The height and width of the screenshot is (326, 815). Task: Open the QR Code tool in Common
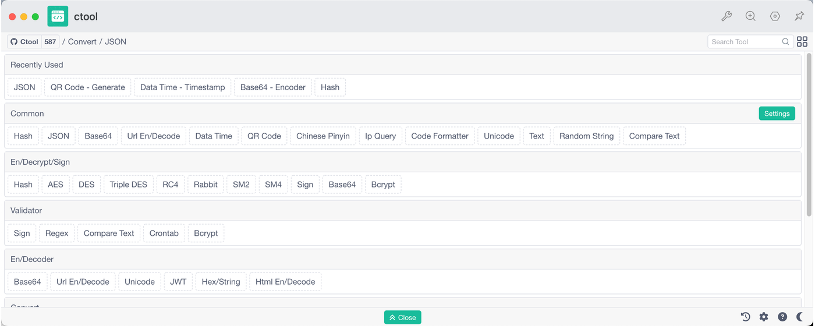264,136
